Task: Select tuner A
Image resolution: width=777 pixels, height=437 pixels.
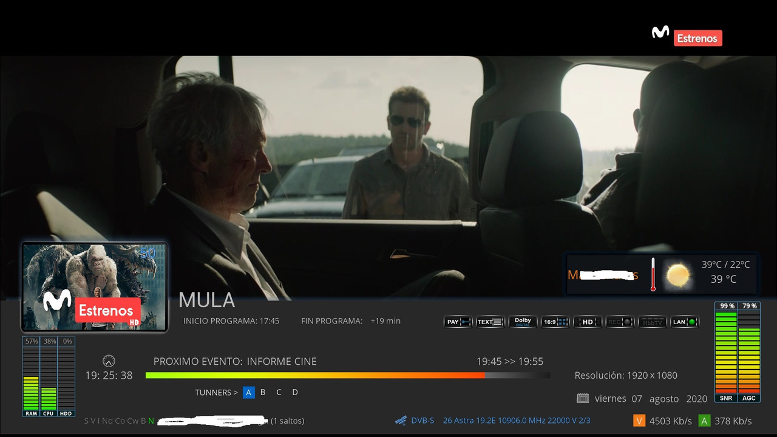Action: (x=248, y=392)
